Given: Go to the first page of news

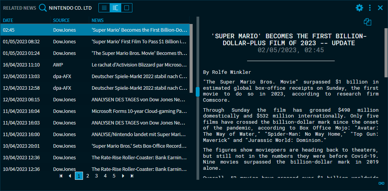Looking at the screenshot, I should coord(61,176).
